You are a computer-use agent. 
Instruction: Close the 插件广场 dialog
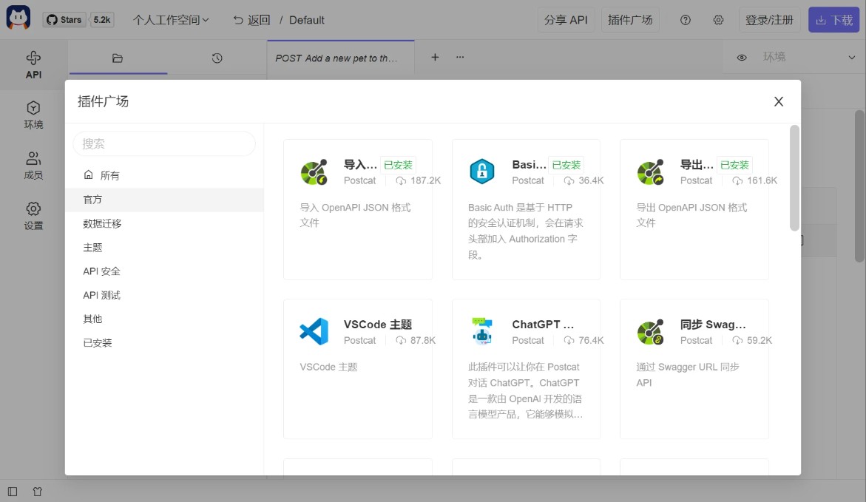[x=779, y=101]
